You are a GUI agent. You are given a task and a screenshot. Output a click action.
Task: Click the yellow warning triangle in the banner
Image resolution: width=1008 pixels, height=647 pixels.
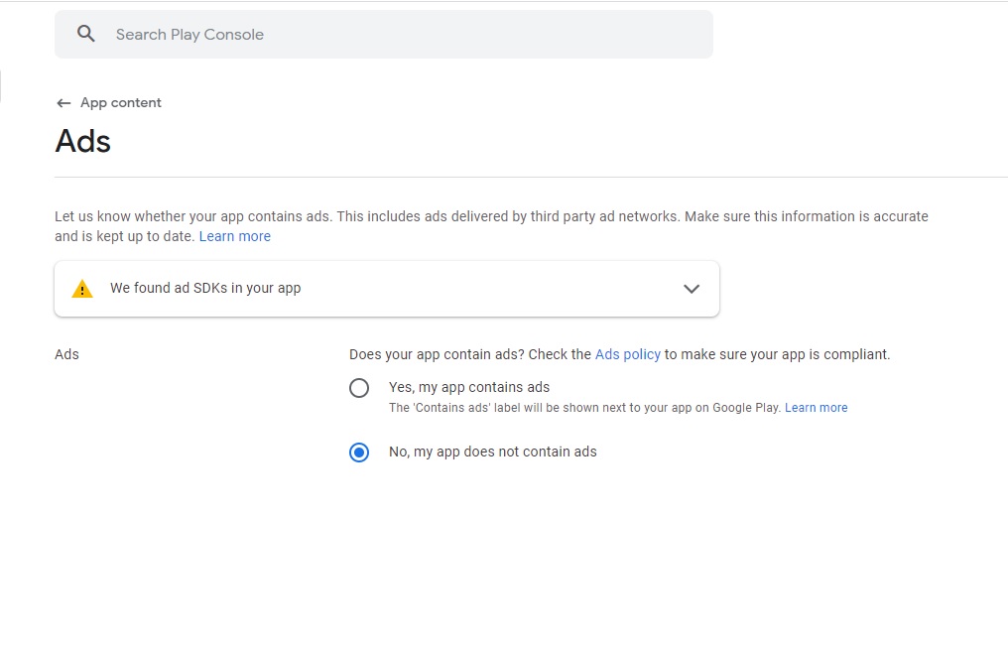point(81,289)
